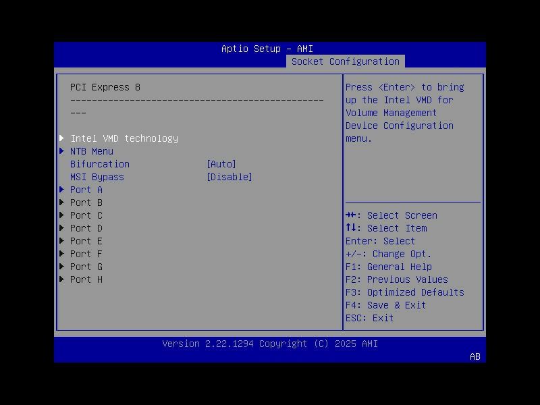Enter the Port E configuration page

86,241
